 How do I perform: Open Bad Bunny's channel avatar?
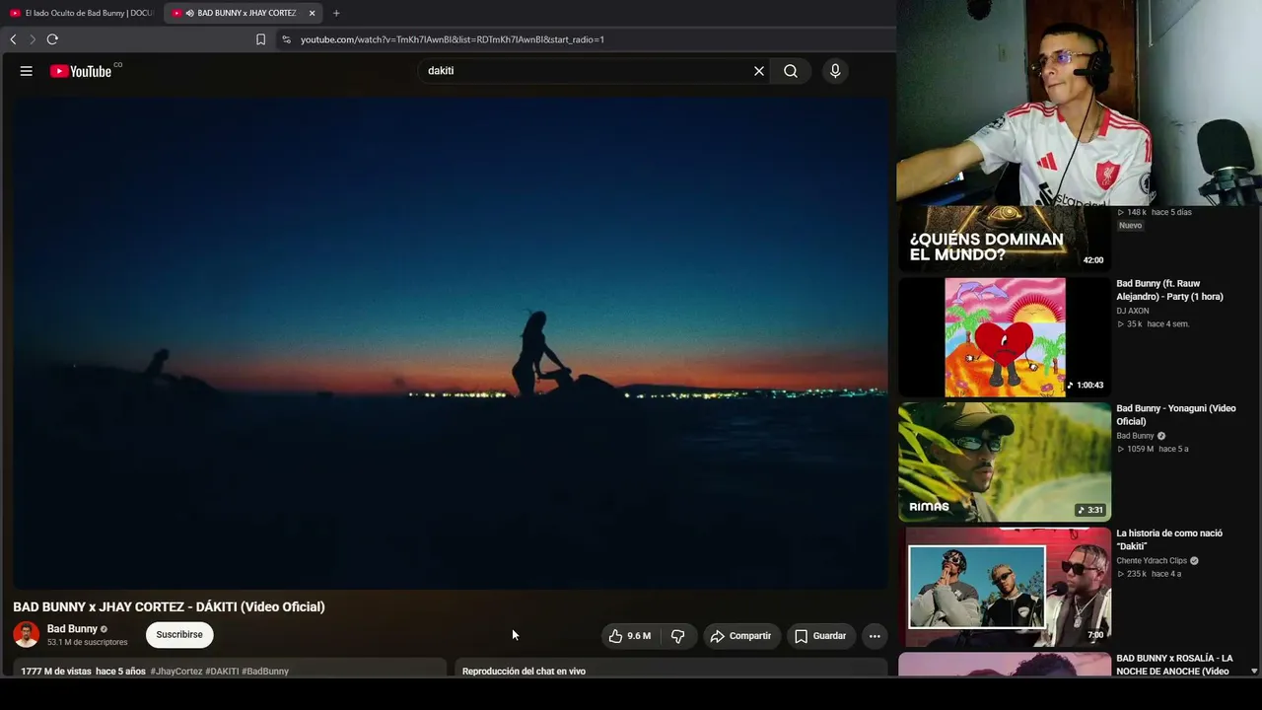pos(27,634)
